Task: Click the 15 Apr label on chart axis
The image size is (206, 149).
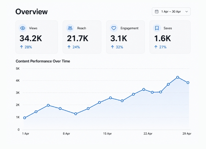Action: coord(107,134)
